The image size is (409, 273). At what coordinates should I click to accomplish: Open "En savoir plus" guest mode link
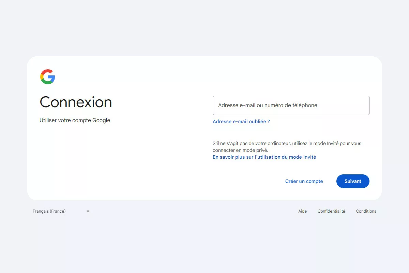tap(264, 157)
